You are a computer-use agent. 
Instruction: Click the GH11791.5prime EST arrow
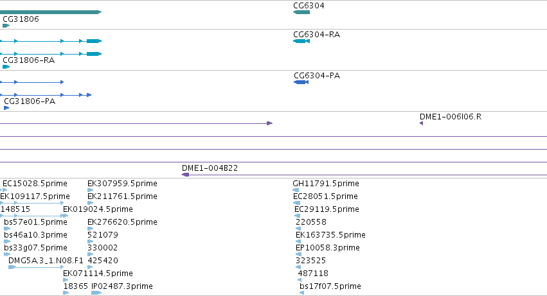tap(296, 190)
